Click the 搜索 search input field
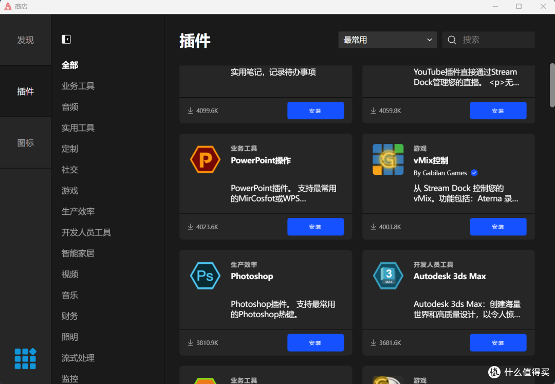Viewport: 555px width, 384px height. click(x=489, y=40)
